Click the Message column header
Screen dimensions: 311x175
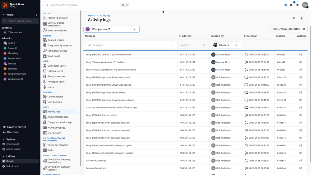pyautogui.click(x=90, y=36)
